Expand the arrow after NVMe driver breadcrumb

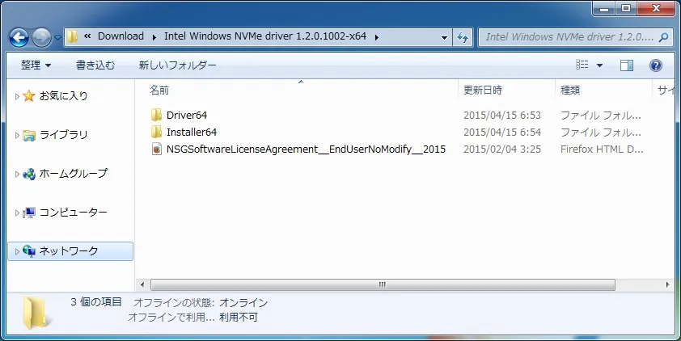tap(377, 37)
